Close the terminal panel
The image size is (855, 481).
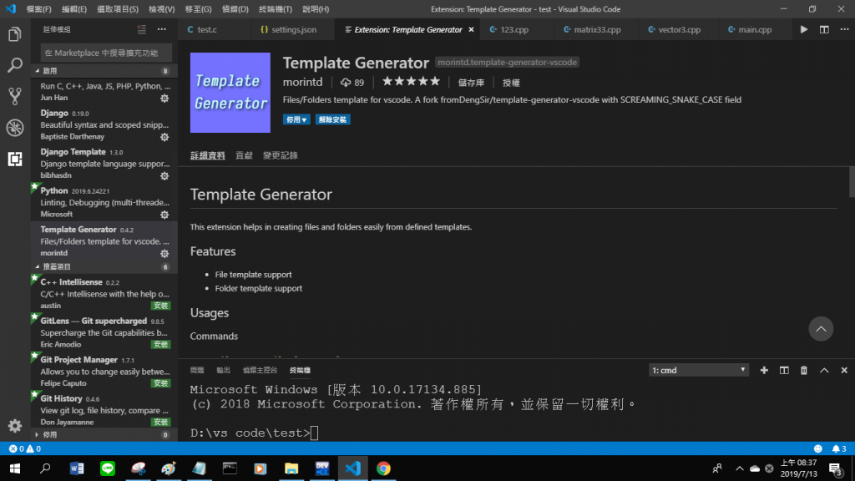(844, 370)
